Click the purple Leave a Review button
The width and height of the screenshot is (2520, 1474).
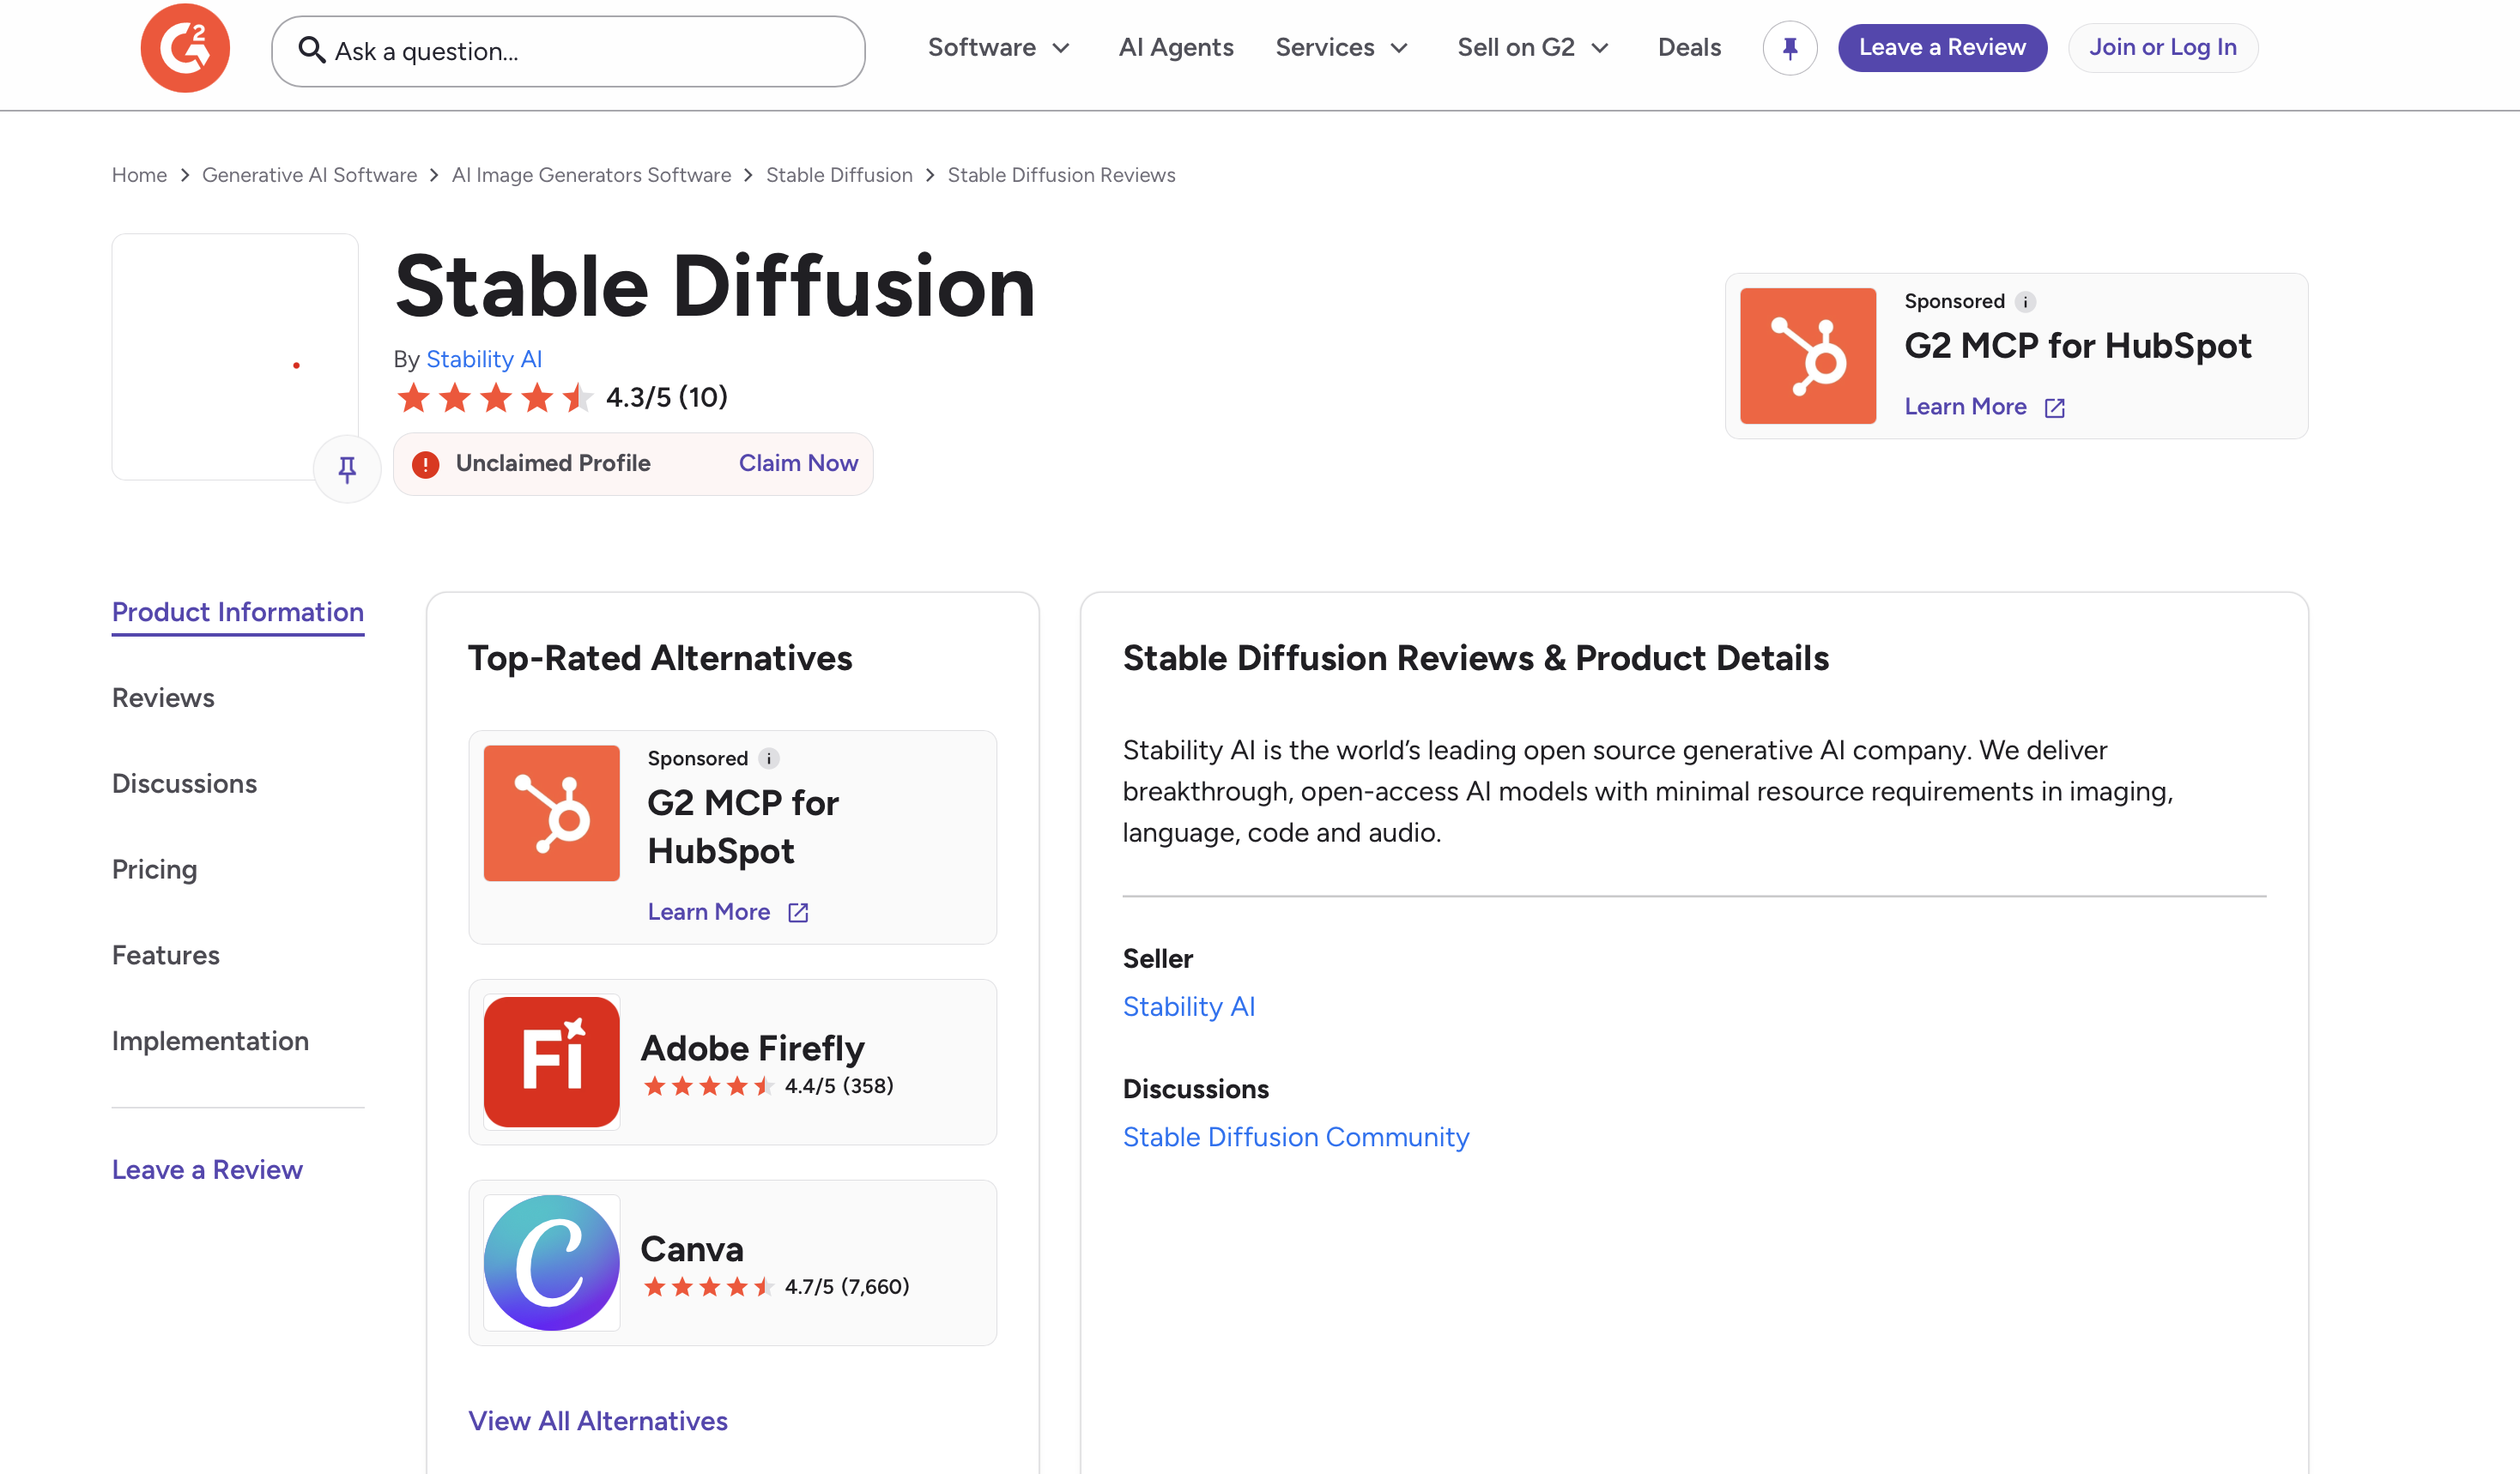tap(1942, 48)
